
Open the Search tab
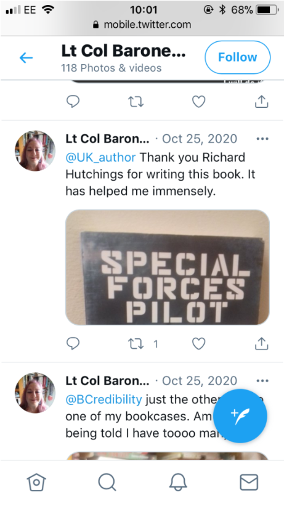(x=107, y=482)
